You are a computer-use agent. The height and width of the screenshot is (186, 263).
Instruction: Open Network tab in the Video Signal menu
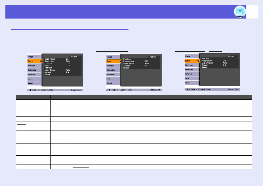(192, 74)
